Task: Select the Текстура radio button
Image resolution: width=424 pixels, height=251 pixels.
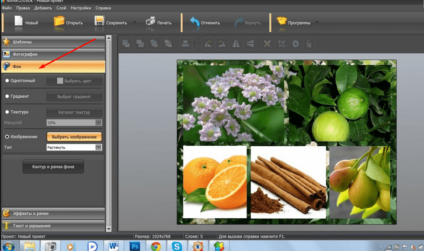Action: coord(7,112)
